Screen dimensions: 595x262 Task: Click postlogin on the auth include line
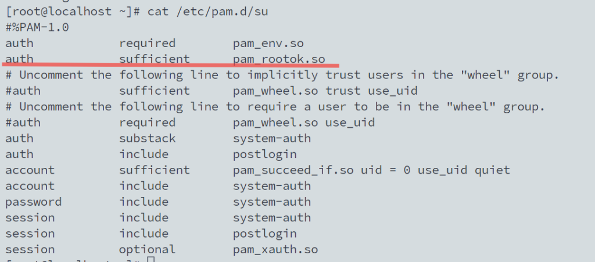pos(265,155)
